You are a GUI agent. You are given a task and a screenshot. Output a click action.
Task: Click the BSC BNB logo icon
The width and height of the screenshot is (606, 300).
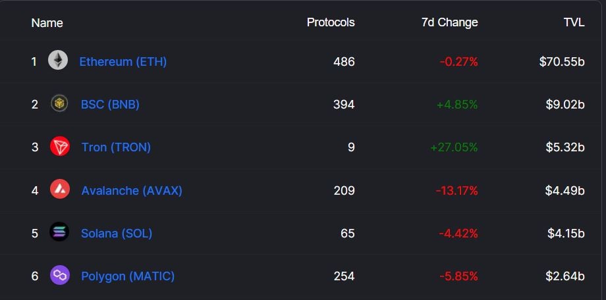tap(59, 103)
